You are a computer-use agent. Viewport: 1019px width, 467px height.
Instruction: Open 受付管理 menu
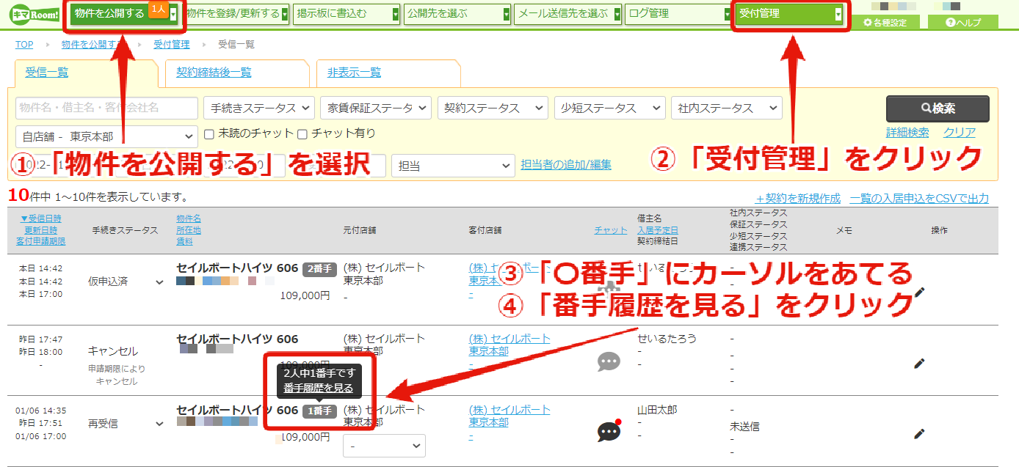click(x=790, y=13)
